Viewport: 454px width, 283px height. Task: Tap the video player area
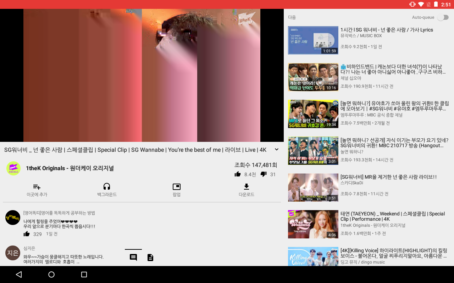(142, 75)
